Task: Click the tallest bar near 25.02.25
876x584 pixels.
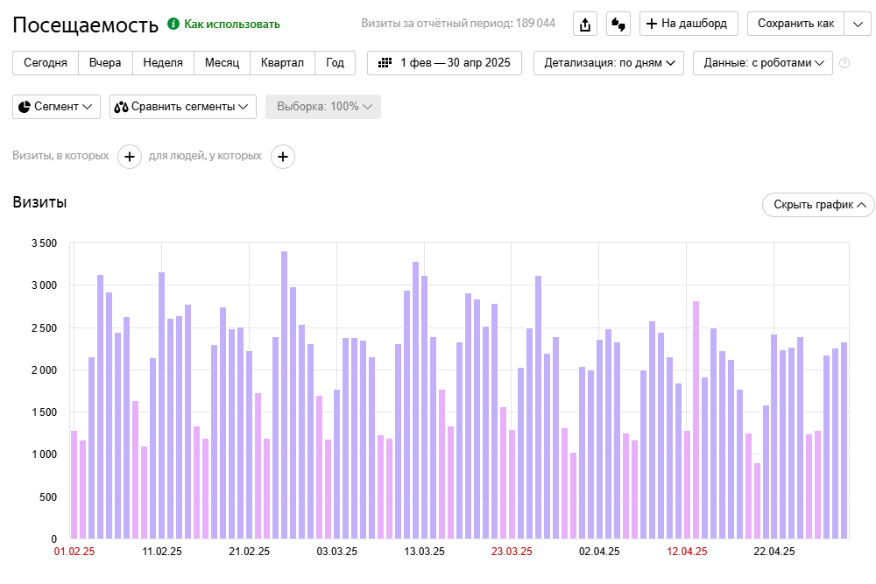Action: click(x=285, y=395)
